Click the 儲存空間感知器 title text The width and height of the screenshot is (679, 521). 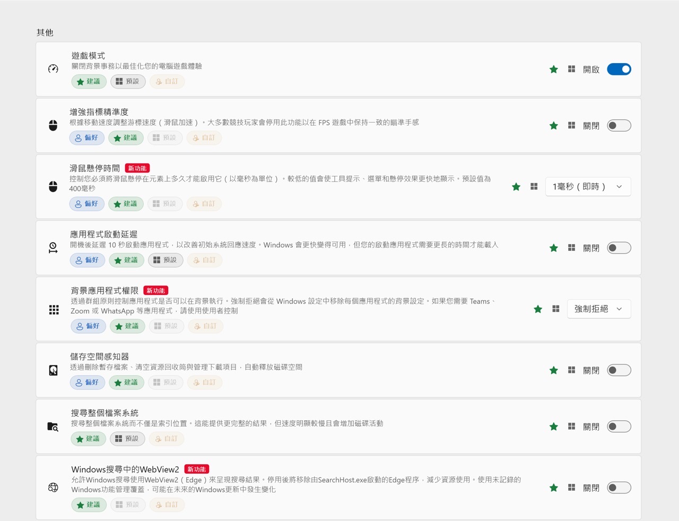click(x=100, y=357)
